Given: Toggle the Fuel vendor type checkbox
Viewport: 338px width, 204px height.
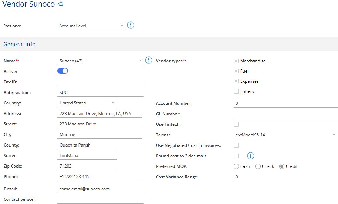Looking at the screenshot, I should coord(236,71).
